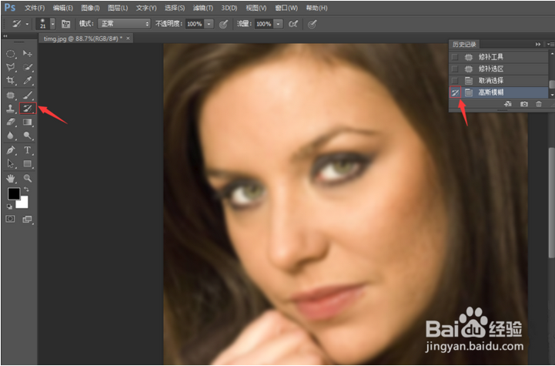Collapse the History panel to icons
The height and width of the screenshot is (366, 555).
pos(538,44)
